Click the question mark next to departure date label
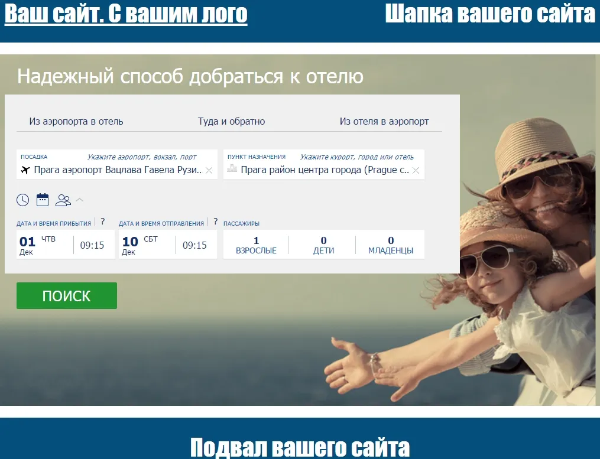 tap(215, 222)
